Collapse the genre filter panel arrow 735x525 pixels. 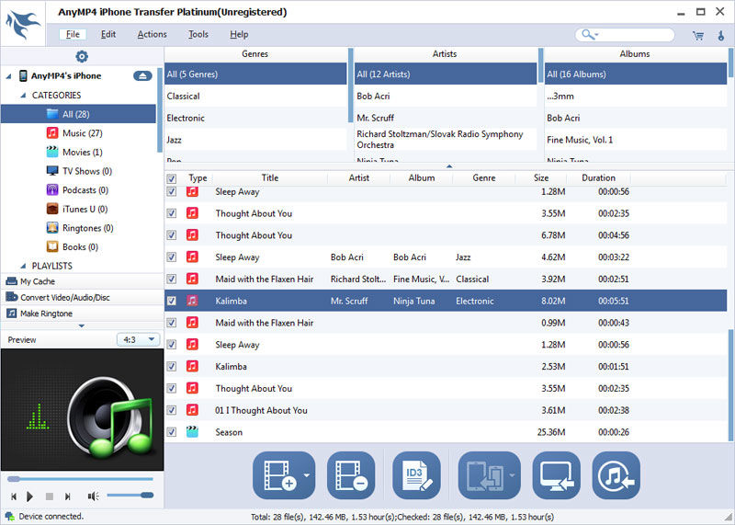click(449, 166)
